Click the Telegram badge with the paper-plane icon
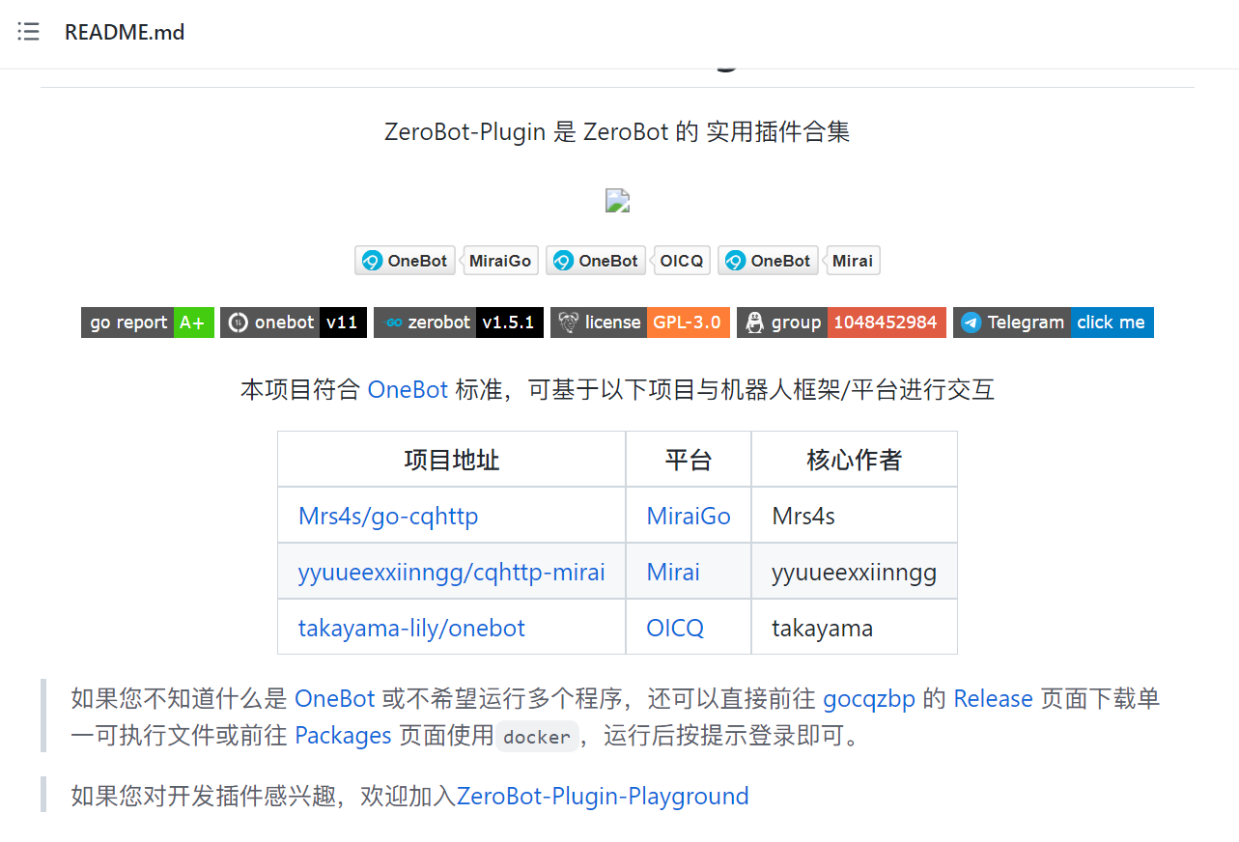The width and height of the screenshot is (1239, 842). [x=1053, y=322]
